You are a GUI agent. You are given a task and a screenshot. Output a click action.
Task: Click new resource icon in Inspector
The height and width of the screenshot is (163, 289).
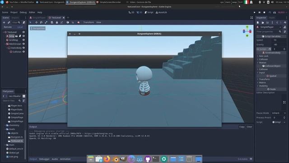pos(258,23)
